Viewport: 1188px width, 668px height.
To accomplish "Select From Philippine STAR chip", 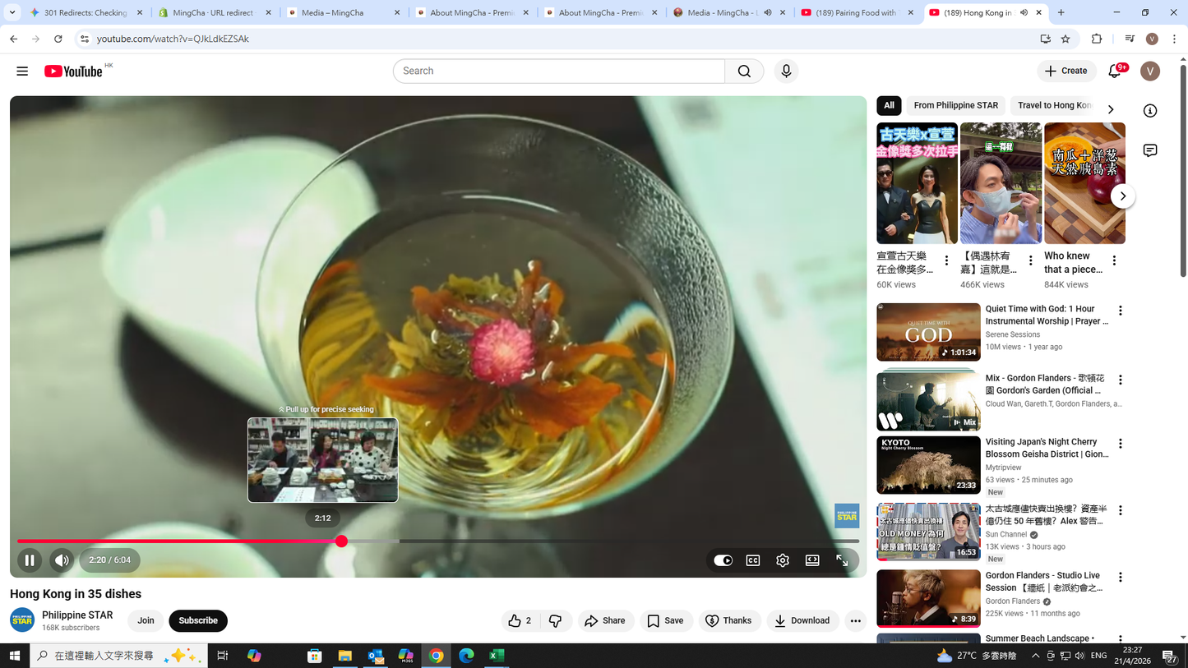I will point(955,105).
